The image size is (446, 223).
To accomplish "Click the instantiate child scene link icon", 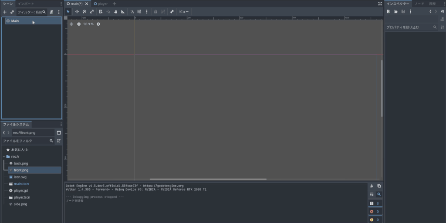I will tap(12, 12).
